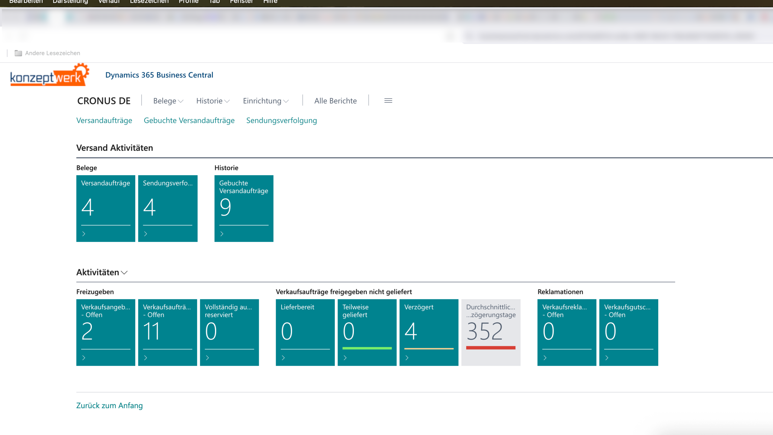Click arrow icon on Teilweise geliefert tile

click(345, 358)
